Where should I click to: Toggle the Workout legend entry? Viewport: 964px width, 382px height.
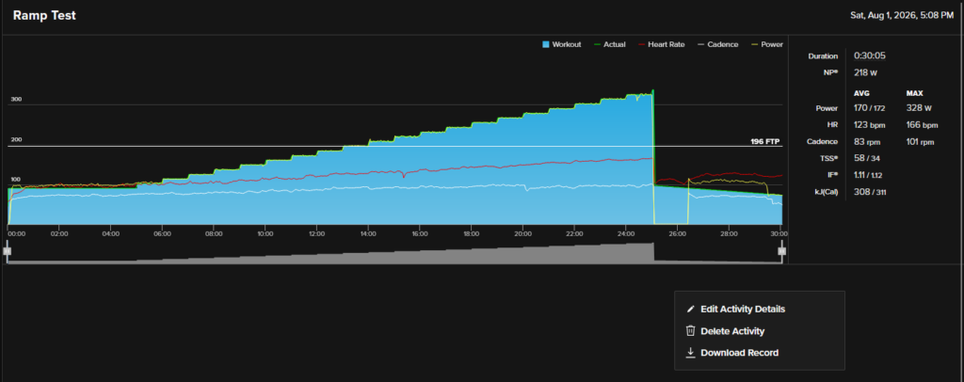click(562, 44)
